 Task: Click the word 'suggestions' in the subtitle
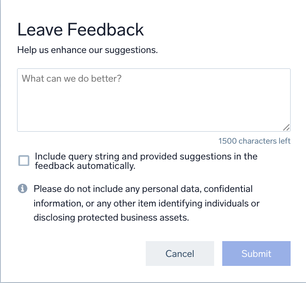coord(132,50)
